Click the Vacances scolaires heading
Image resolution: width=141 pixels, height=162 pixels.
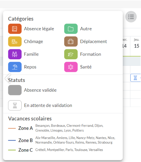30,119
